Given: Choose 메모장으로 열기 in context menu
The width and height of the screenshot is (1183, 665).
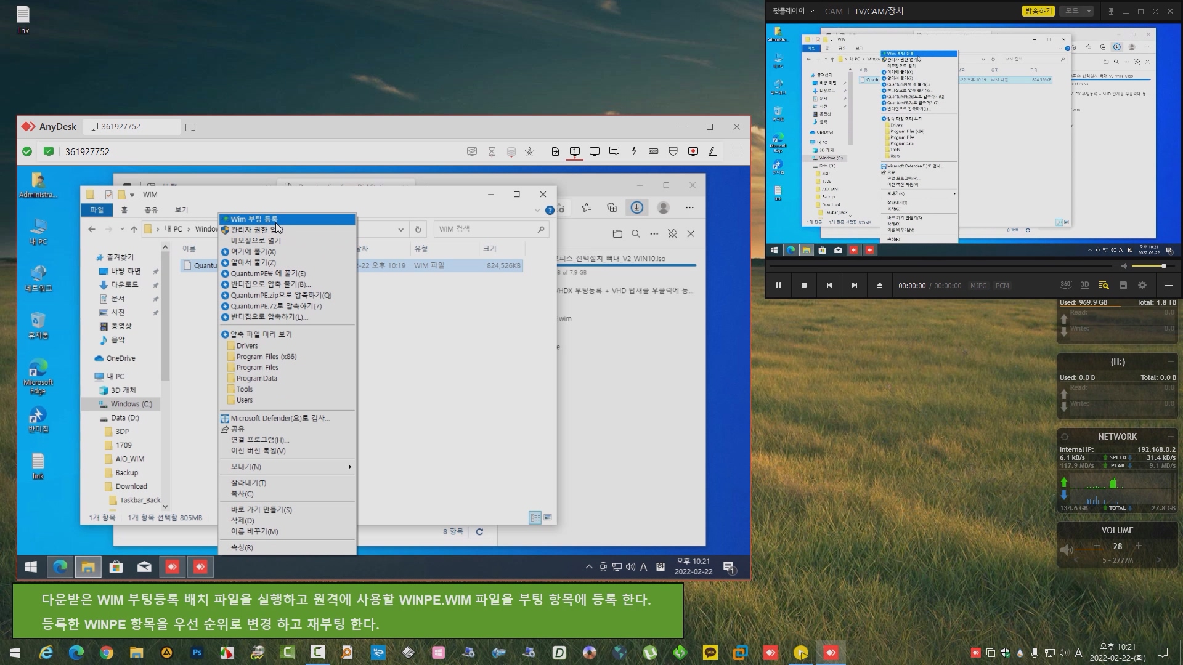Looking at the screenshot, I should tap(288, 241).
